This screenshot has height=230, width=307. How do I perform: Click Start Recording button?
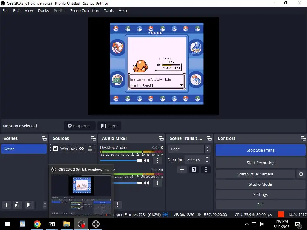pyautogui.click(x=261, y=163)
